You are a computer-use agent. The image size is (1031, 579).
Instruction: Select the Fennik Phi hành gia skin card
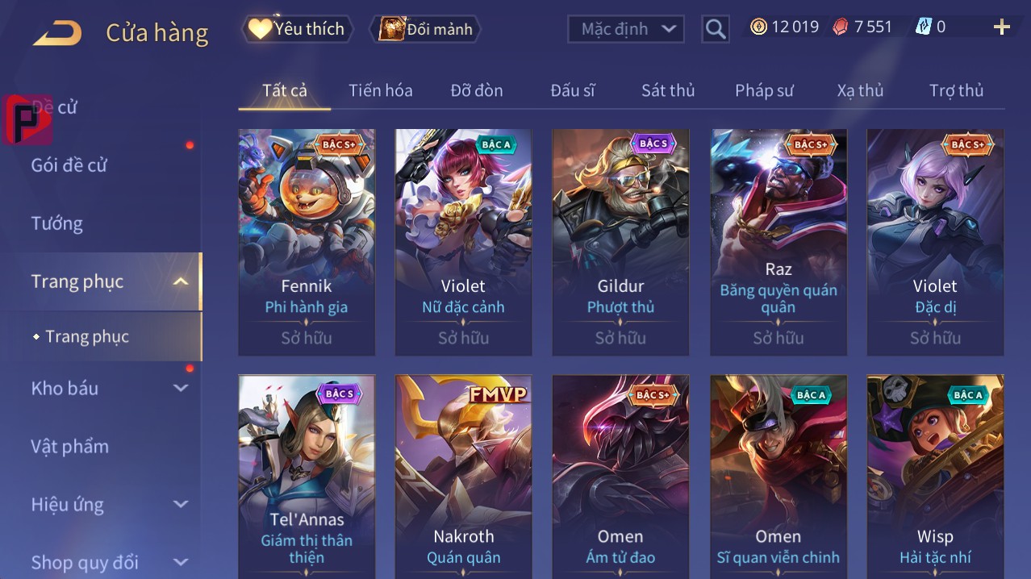307,242
